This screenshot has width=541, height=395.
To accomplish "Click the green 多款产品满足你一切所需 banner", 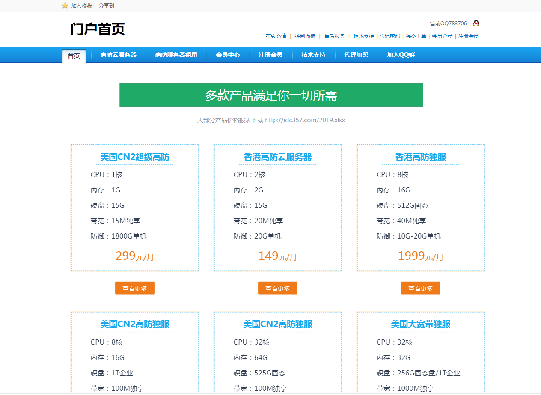I will click(271, 95).
